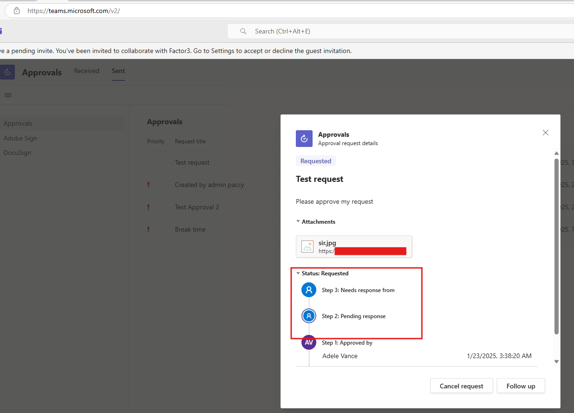Click priority exclamation icon for Test Approval 2
The image size is (574, 413).
coord(148,207)
